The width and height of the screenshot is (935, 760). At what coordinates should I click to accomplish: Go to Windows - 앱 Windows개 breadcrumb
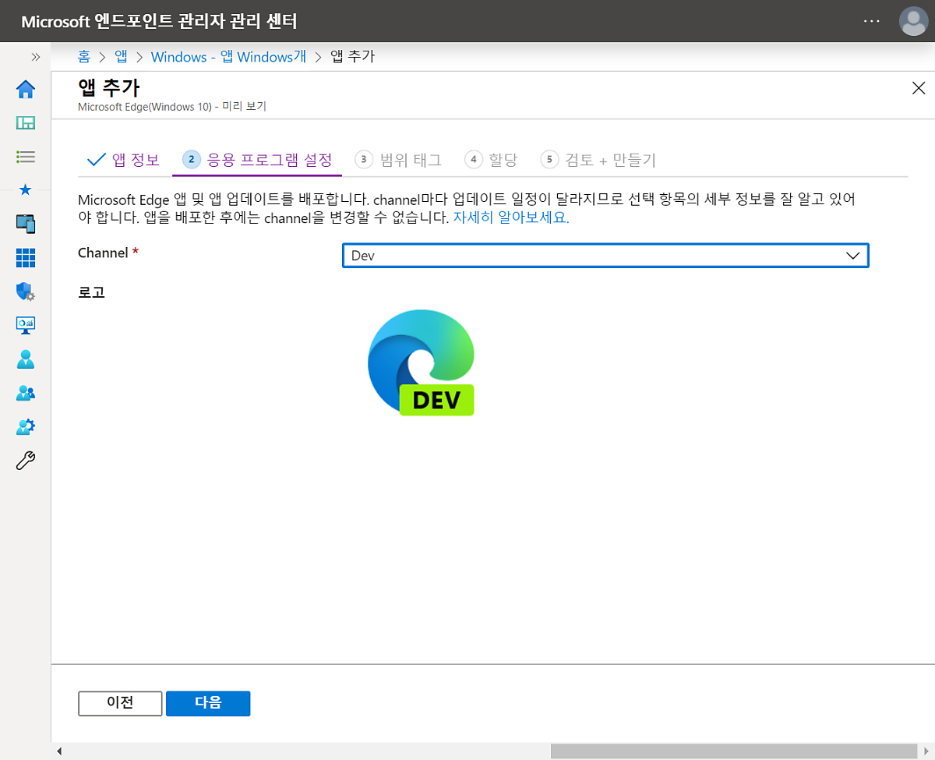[x=228, y=57]
